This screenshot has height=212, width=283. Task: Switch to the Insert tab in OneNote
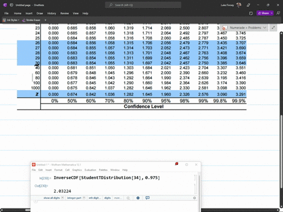tap(29, 14)
